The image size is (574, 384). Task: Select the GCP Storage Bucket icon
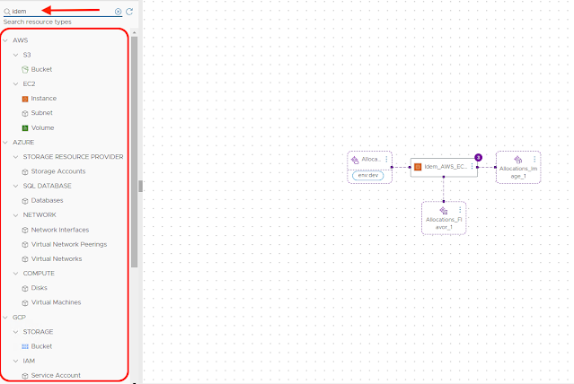[x=25, y=346]
